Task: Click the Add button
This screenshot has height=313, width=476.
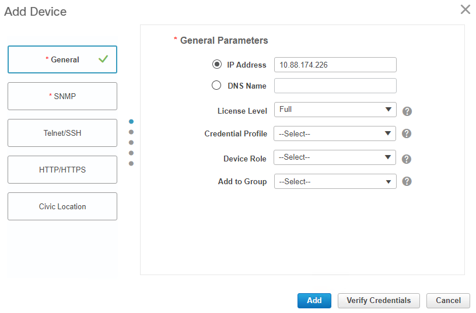Action: click(314, 301)
